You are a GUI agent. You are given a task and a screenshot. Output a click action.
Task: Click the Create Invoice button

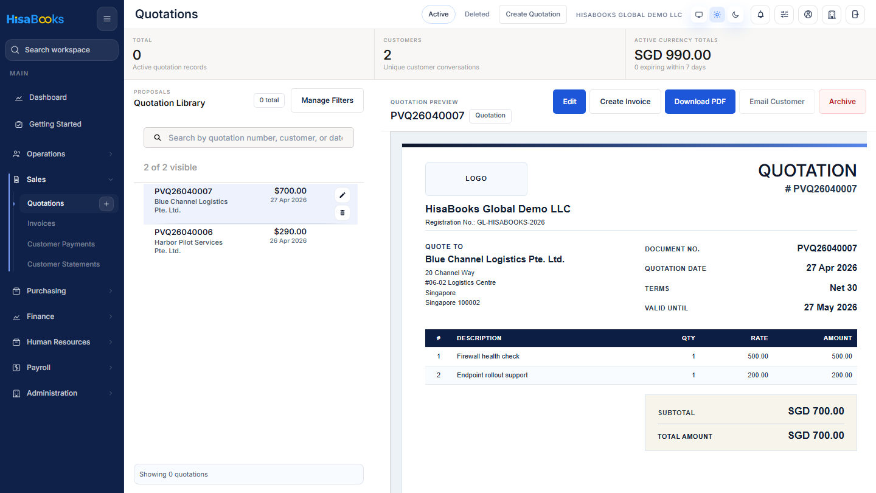pyautogui.click(x=625, y=102)
